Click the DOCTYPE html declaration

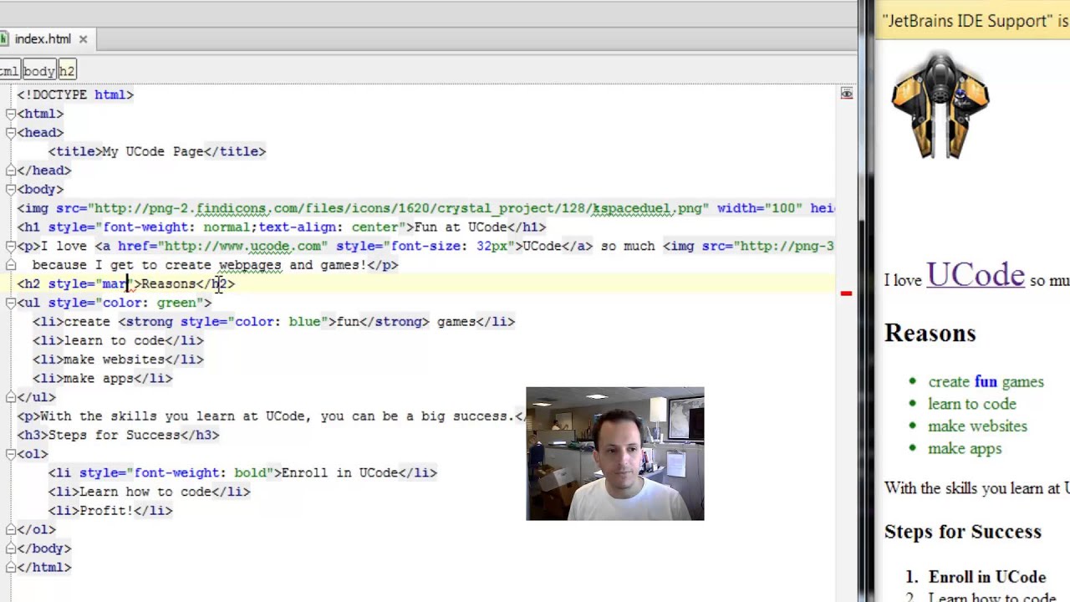point(75,95)
